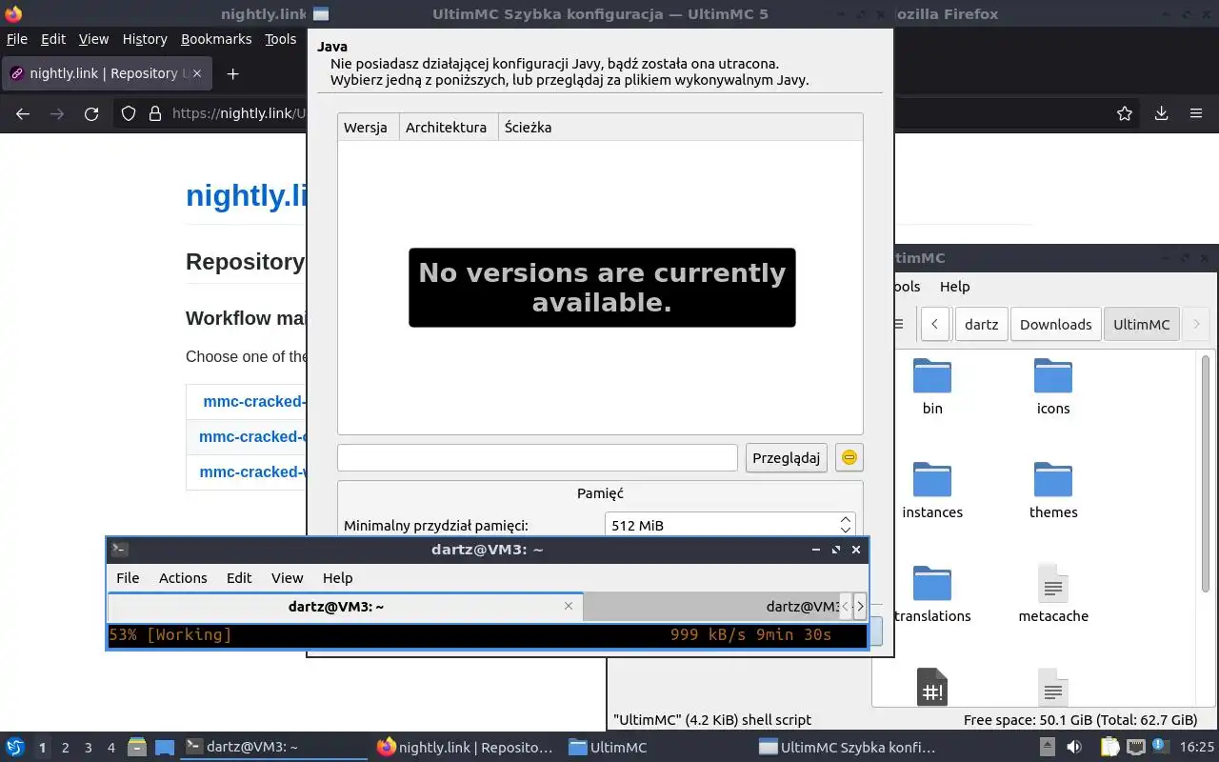Activate nightly.link Firefox taskbar entry
Screen dimensions: 1219x762
pos(465,748)
